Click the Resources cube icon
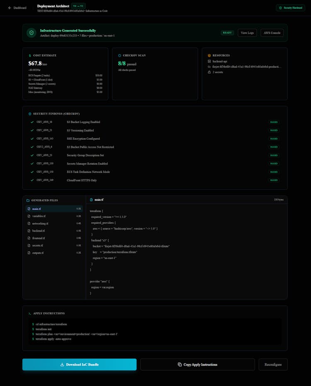311x386 pixels. [x=209, y=55]
